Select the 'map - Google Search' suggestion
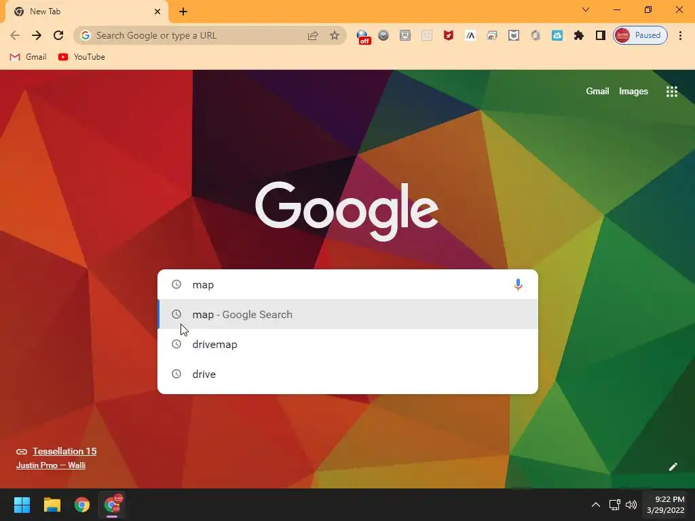This screenshot has width=695, height=521. (348, 314)
